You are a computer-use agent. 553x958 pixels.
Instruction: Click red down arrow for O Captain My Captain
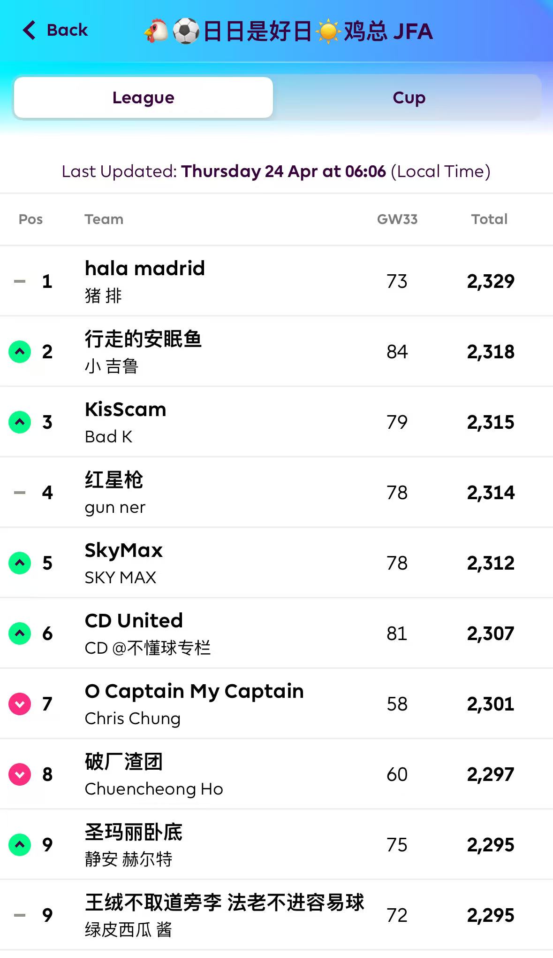tap(20, 703)
